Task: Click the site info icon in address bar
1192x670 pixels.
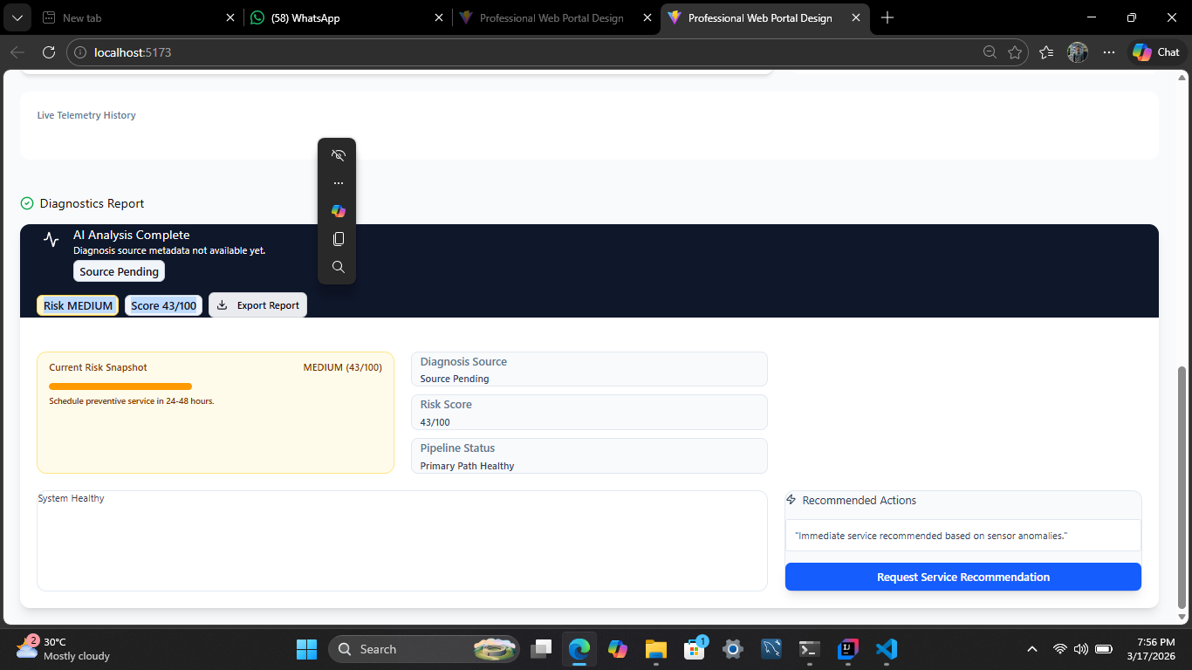Action: [x=81, y=52]
